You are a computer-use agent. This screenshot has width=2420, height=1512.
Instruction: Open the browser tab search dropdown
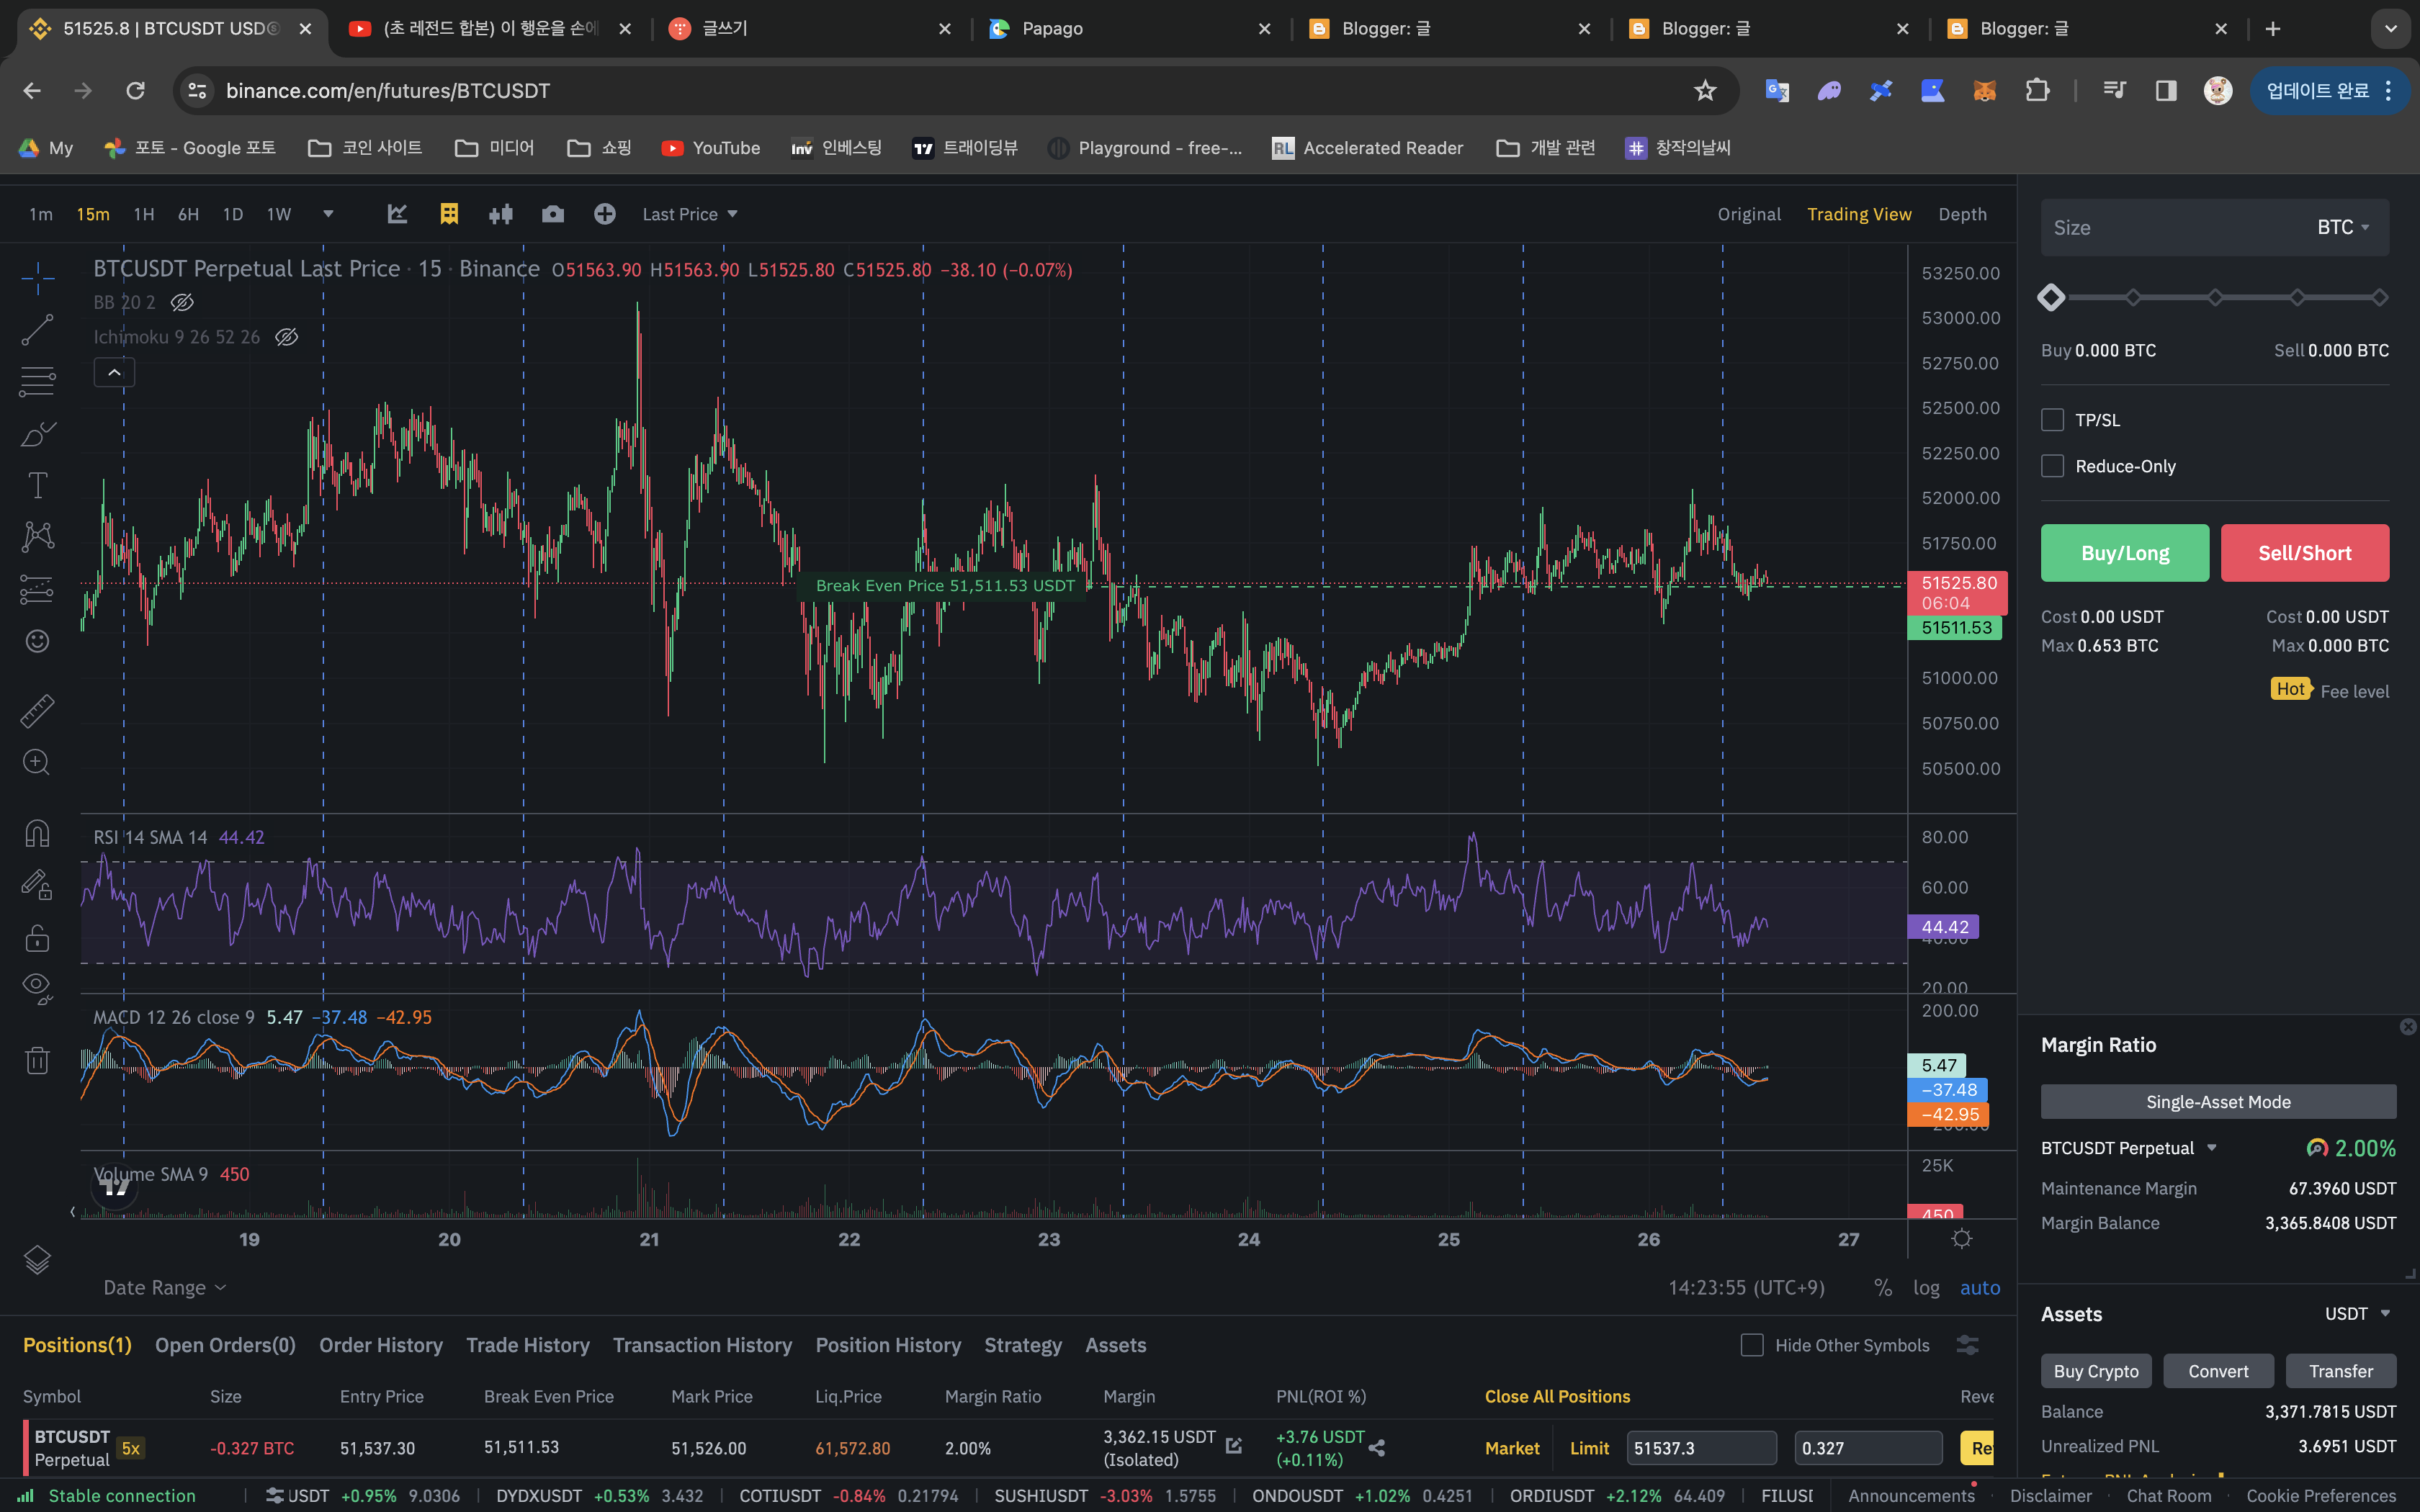2391,29
